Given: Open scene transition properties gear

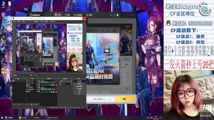Looking at the screenshot, I should tap(71, 81).
